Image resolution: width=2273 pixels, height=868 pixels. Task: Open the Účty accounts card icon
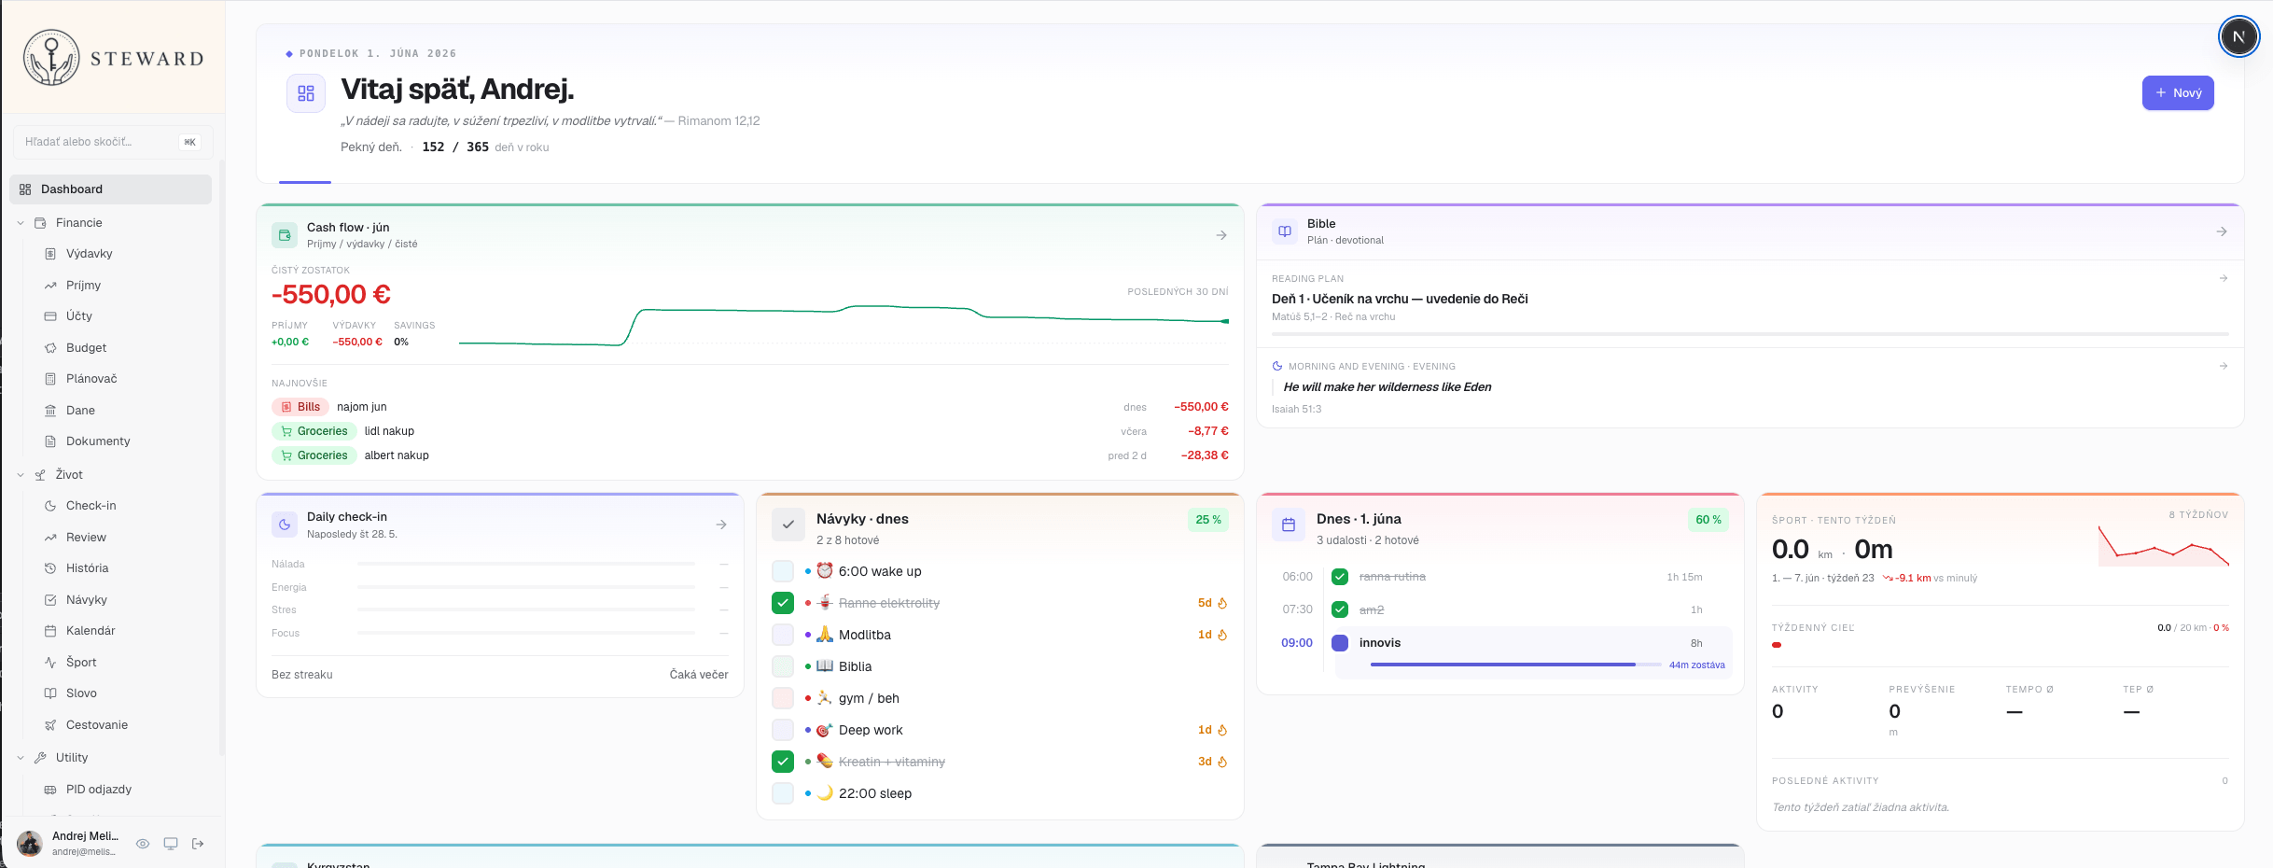(x=50, y=316)
